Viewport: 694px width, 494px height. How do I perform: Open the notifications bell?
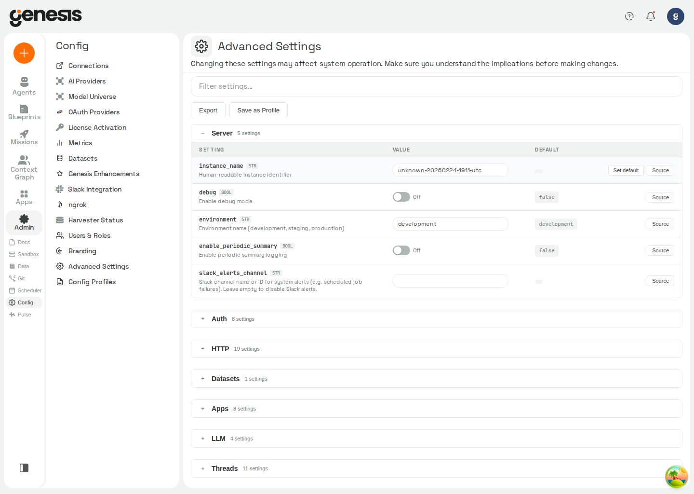(651, 16)
